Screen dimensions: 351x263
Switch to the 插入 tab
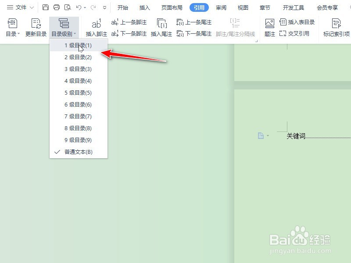[x=145, y=7]
